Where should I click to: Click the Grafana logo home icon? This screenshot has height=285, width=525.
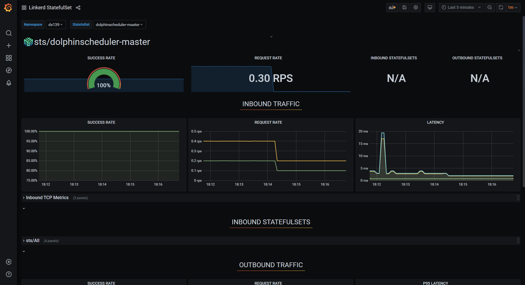[x=8, y=8]
